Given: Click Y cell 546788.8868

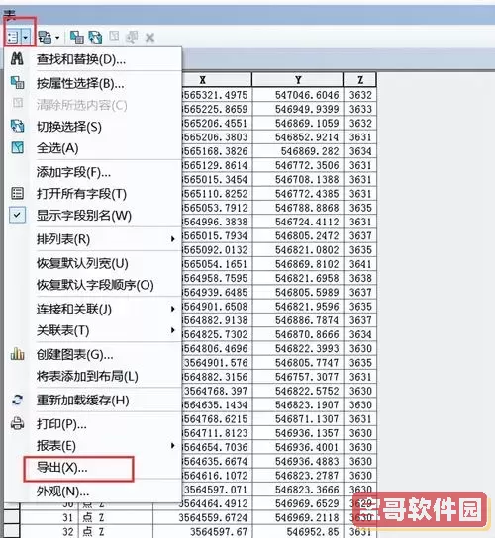Looking at the screenshot, I should coord(298,208).
